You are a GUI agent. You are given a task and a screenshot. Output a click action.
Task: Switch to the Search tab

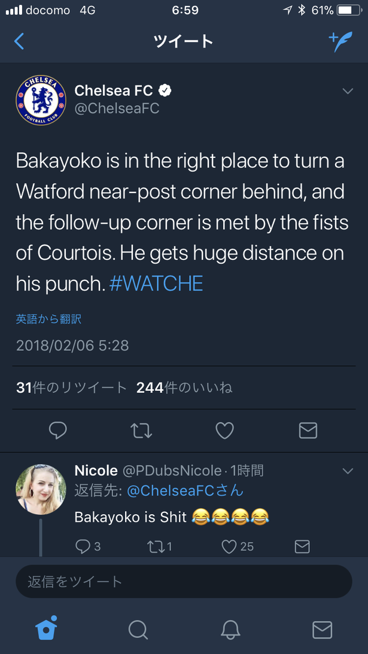tap(138, 629)
